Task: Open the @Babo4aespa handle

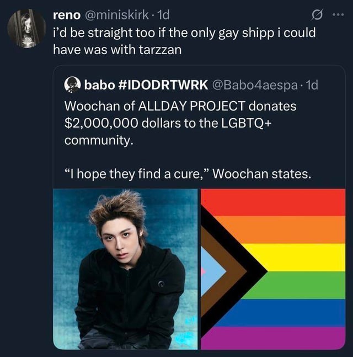Action: click(255, 85)
